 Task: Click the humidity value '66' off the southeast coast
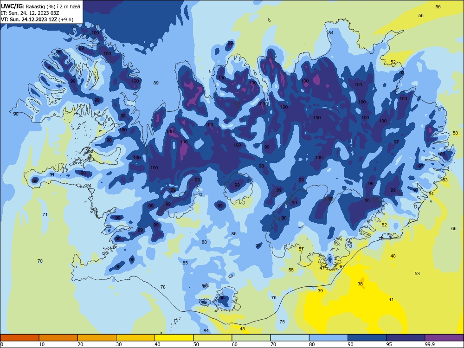pyautogui.click(x=454, y=228)
